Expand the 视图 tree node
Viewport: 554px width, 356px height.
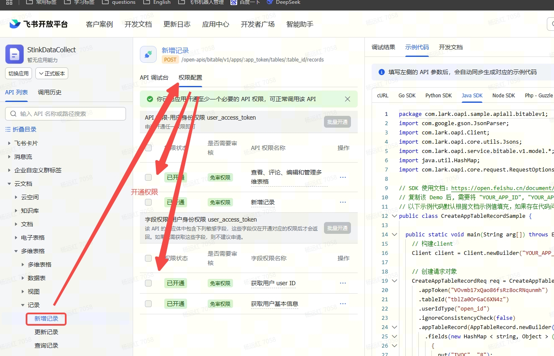(23, 292)
